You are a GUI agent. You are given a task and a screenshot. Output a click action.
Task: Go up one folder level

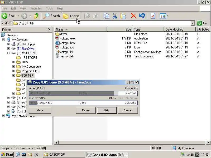36,16
